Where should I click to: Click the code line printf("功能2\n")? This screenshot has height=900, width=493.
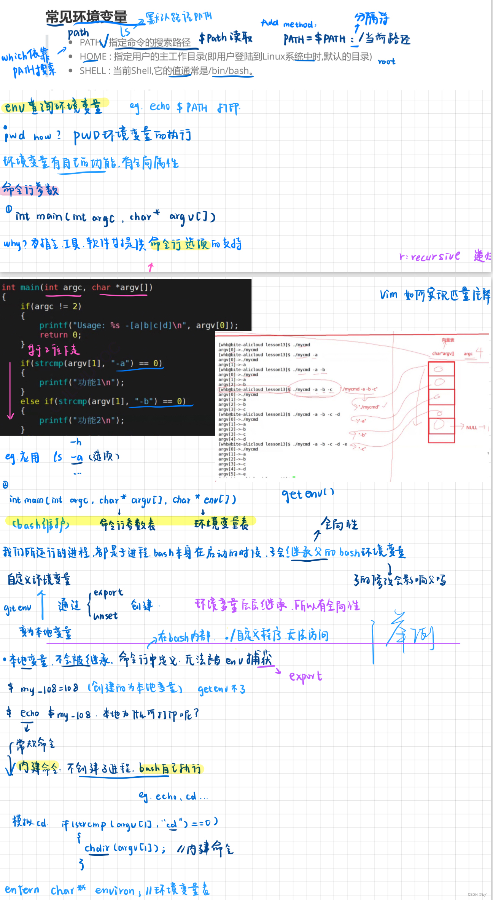click(x=82, y=421)
